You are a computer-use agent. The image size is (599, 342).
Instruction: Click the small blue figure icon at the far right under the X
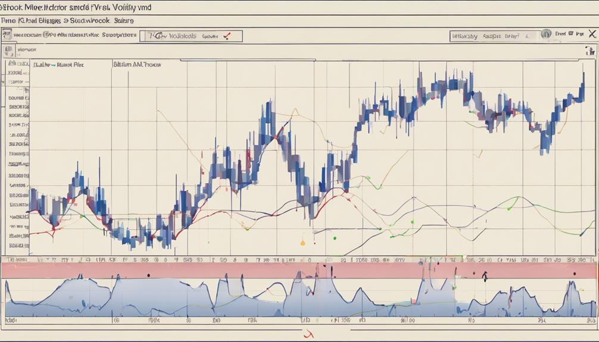click(589, 51)
